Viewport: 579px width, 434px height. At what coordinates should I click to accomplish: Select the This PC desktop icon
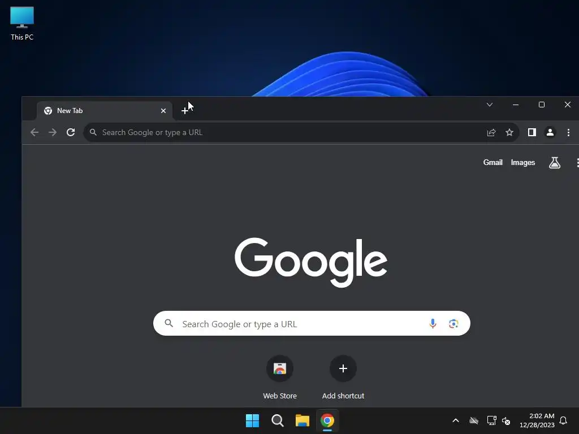point(22,23)
